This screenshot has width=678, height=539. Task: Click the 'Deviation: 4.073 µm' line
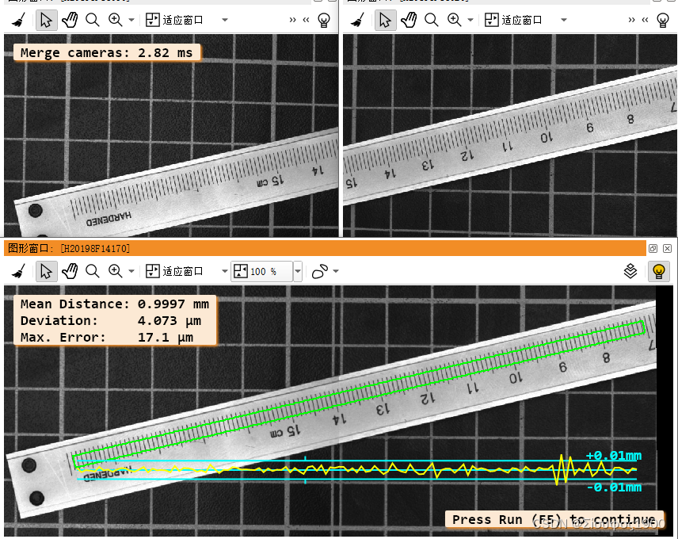pyautogui.click(x=111, y=321)
